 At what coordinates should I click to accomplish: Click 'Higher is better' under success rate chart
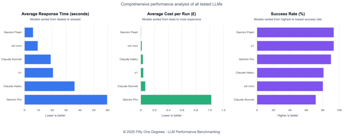[288, 115]
